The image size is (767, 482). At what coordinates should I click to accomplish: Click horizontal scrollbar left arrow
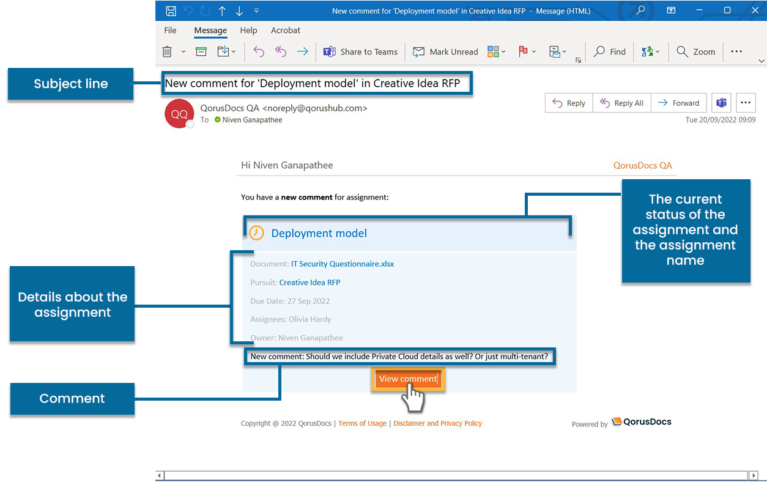[160, 475]
